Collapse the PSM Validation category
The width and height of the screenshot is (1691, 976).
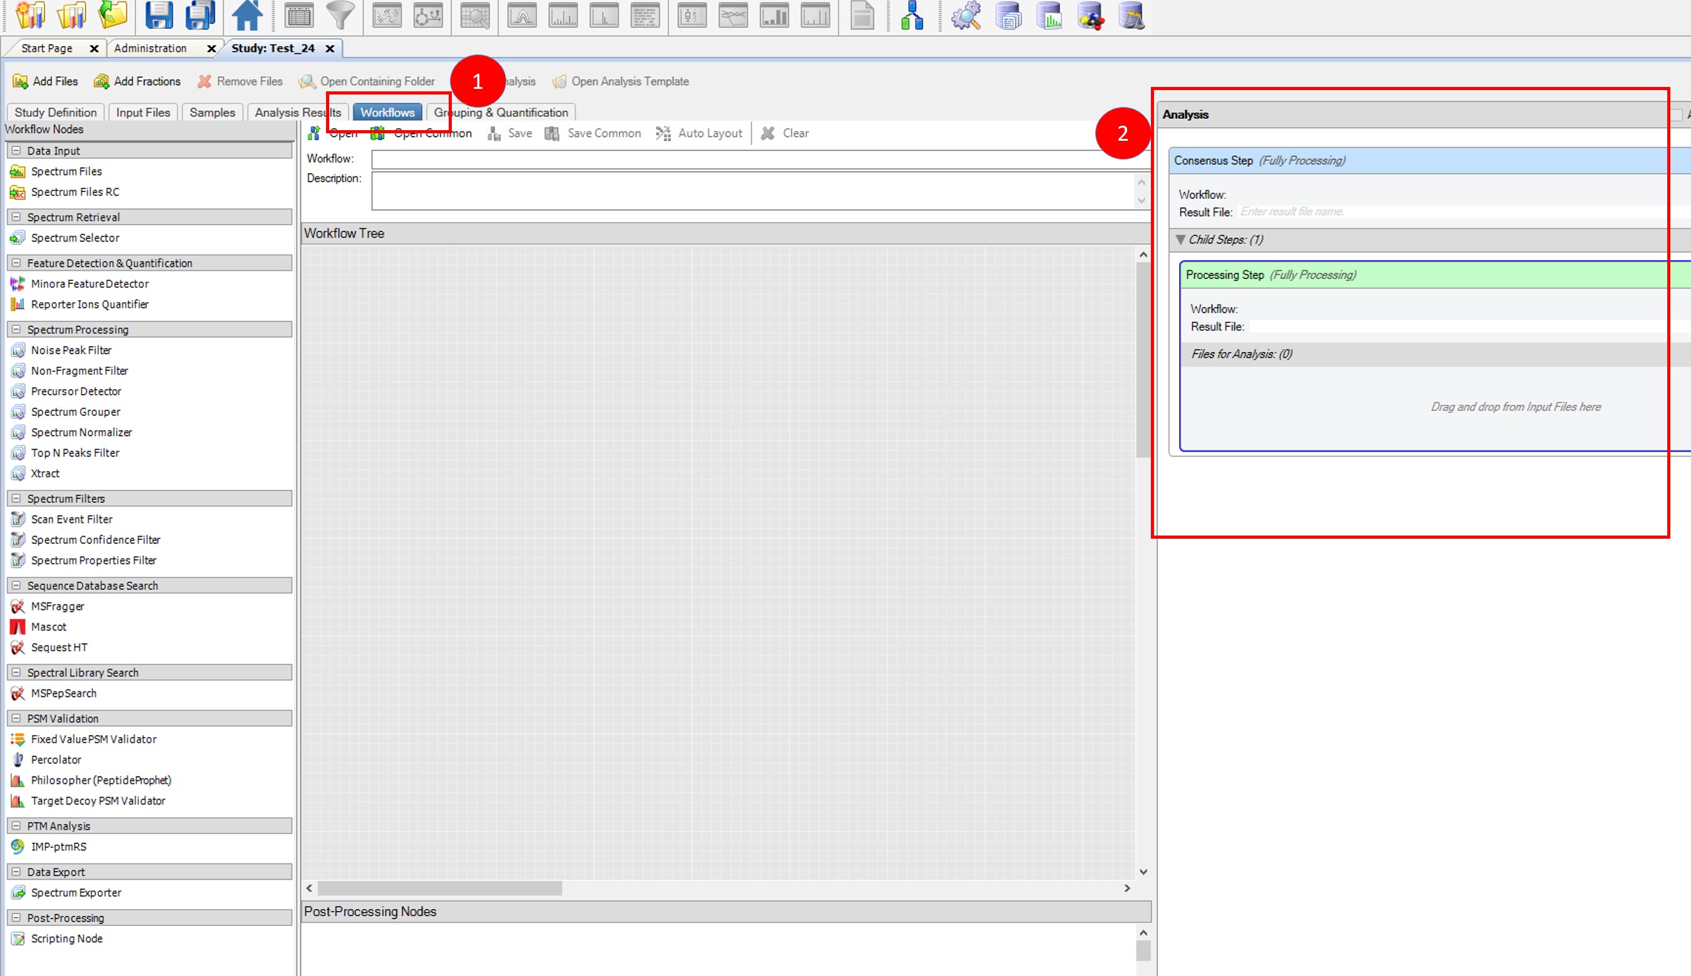(16, 719)
